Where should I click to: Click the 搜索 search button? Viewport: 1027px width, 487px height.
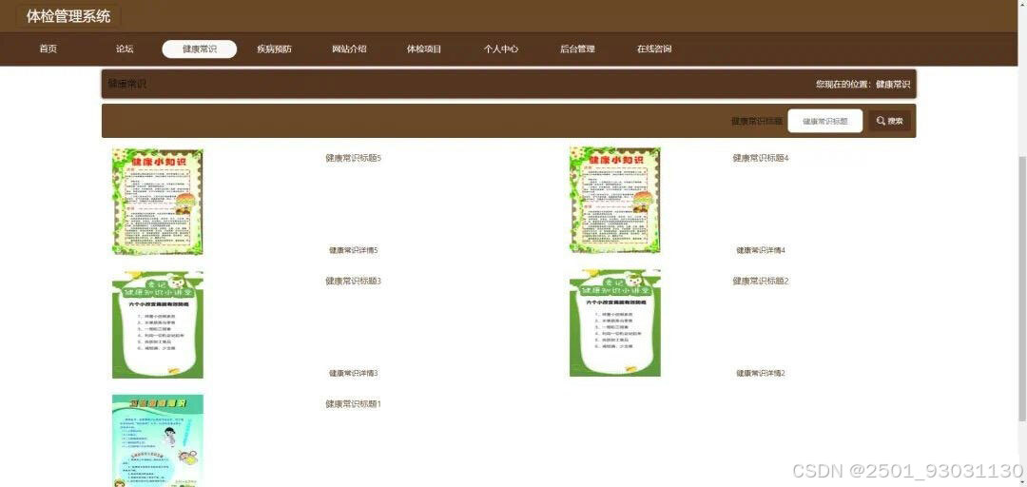pos(890,121)
